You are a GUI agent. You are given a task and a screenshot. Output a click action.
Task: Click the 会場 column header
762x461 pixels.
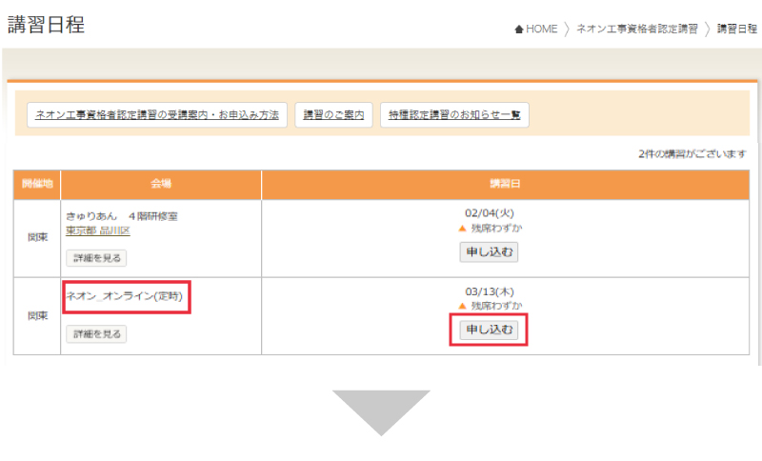click(x=161, y=184)
